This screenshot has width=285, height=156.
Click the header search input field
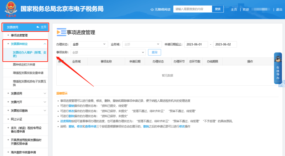193,9
